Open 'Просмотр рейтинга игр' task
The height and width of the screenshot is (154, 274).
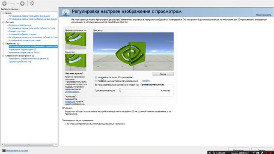click(20, 62)
